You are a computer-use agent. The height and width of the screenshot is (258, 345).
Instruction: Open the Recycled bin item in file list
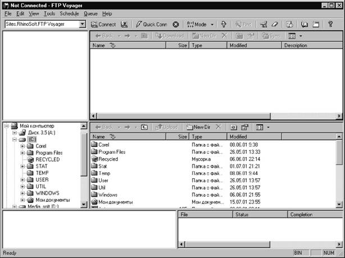click(x=107, y=159)
